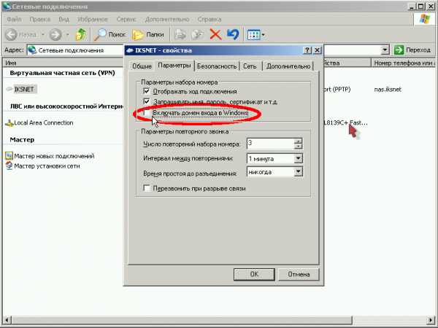
Task: Click the Back arrow toolbar icon
Action: (12, 34)
